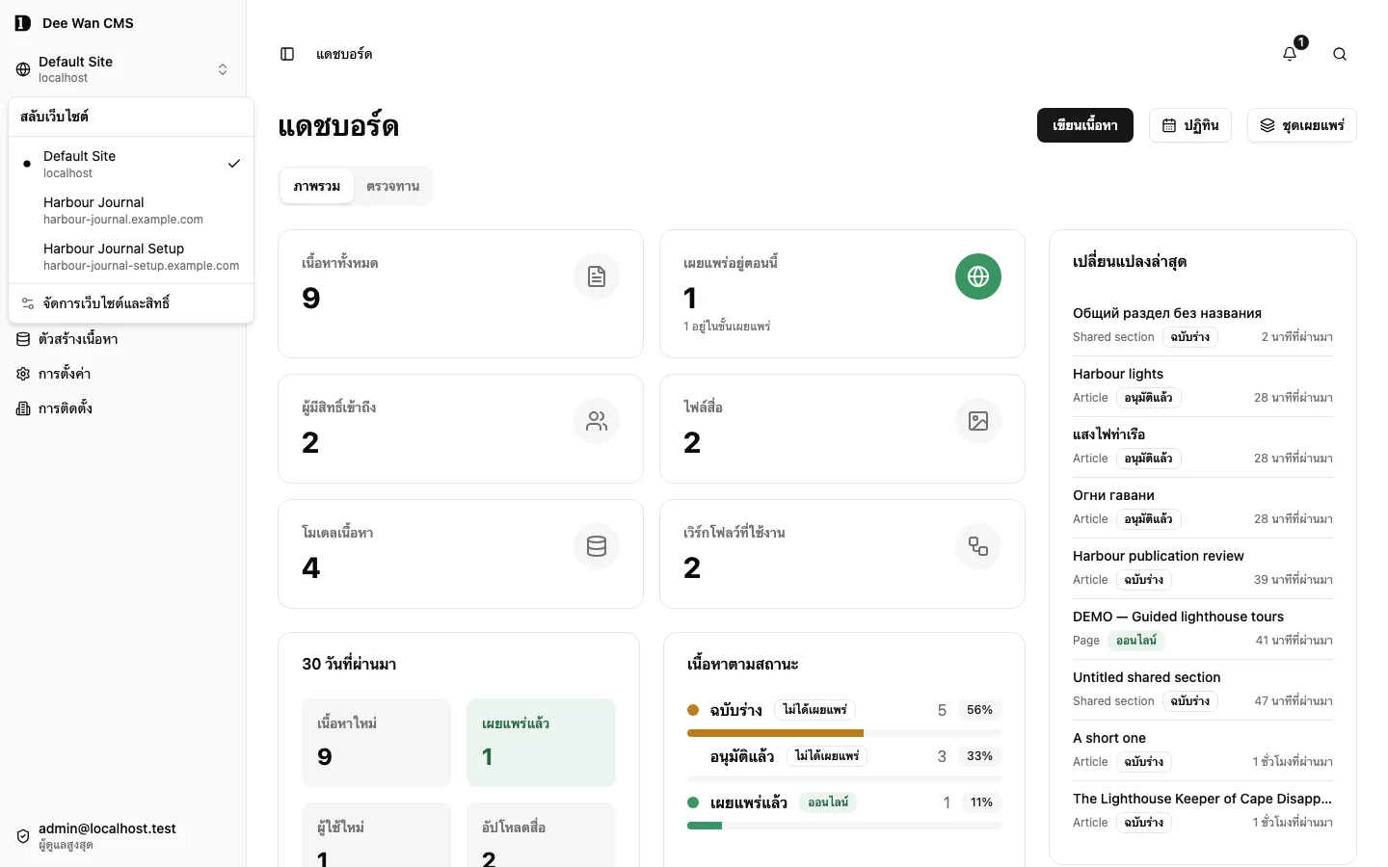Open the ชุดเผยแพร่ button

[x=1302, y=125]
